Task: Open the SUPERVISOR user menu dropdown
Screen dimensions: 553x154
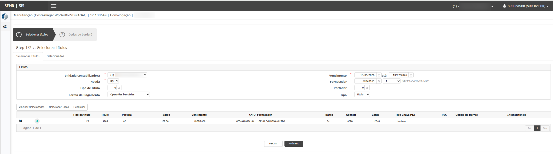Action: 526,6
